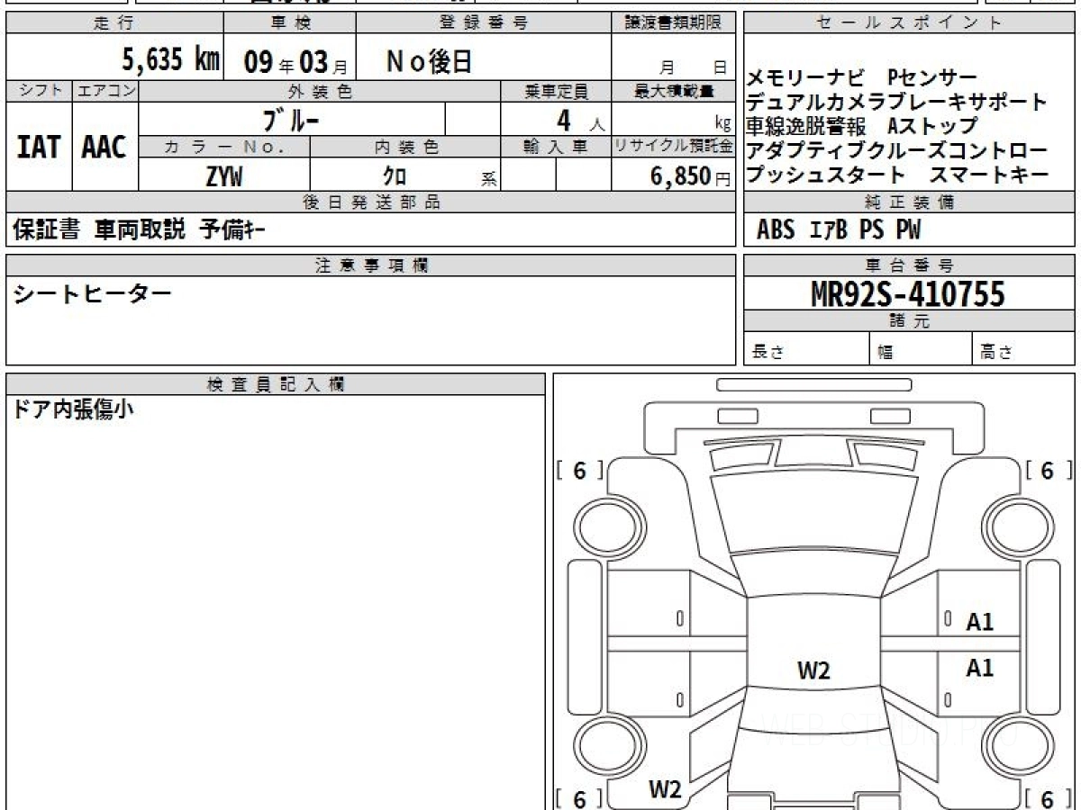The height and width of the screenshot is (810, 1081).
Task: Select the 長さ dimension field
Action: (806, 349)
